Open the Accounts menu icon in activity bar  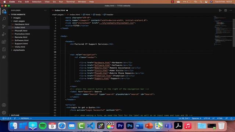tap(4, 105)
